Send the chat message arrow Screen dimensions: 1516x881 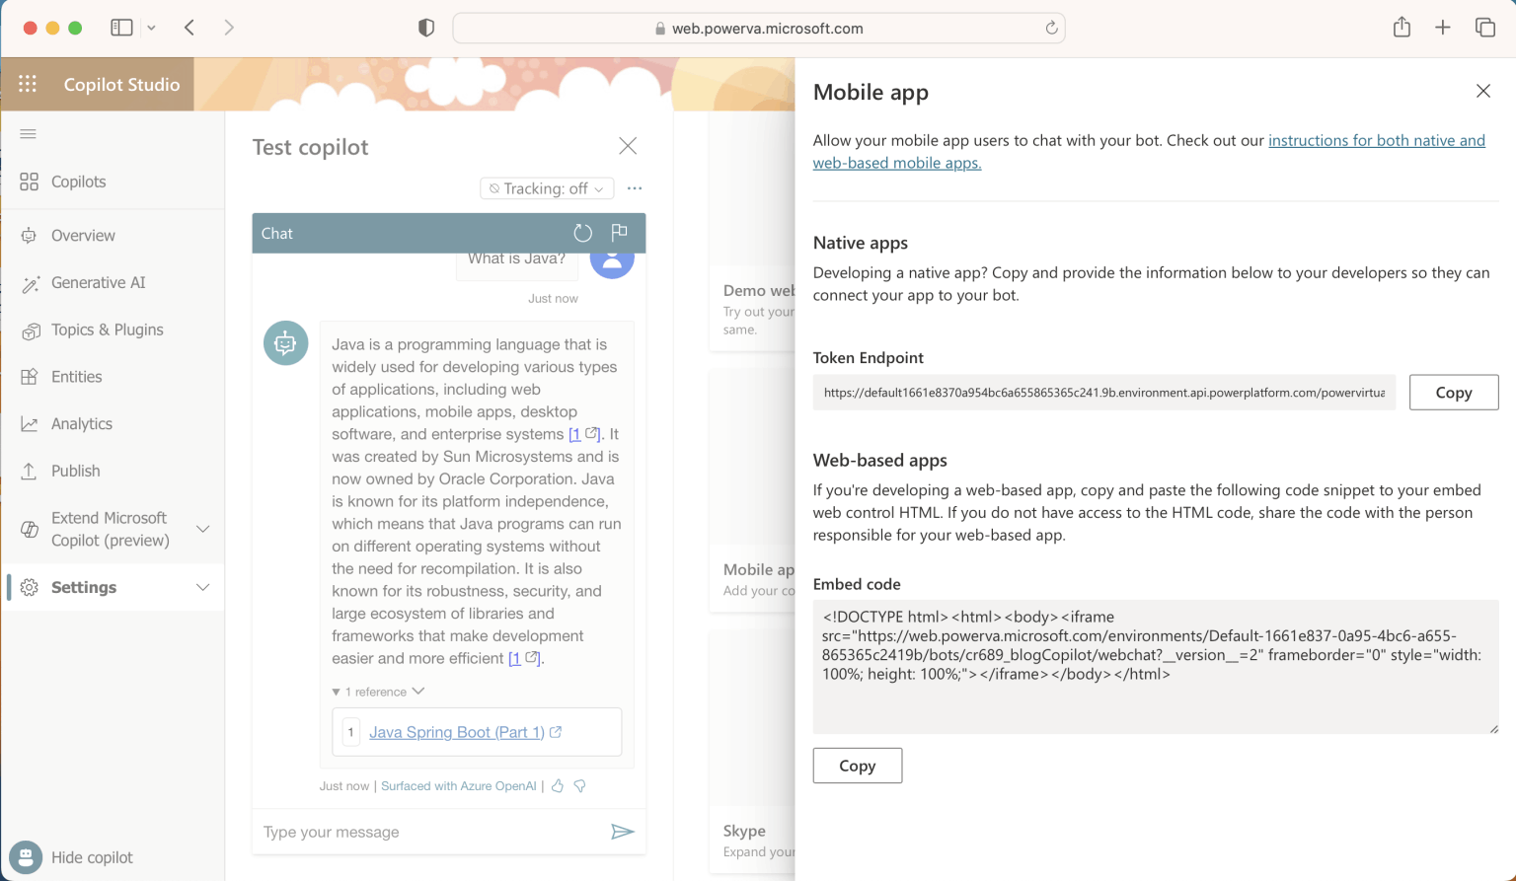click(622, 832)
